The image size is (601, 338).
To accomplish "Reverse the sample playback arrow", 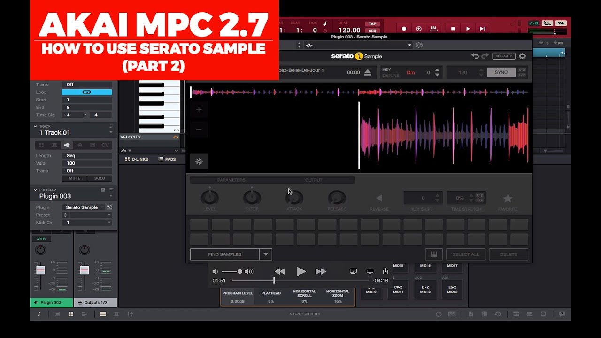I will point(379,198).
